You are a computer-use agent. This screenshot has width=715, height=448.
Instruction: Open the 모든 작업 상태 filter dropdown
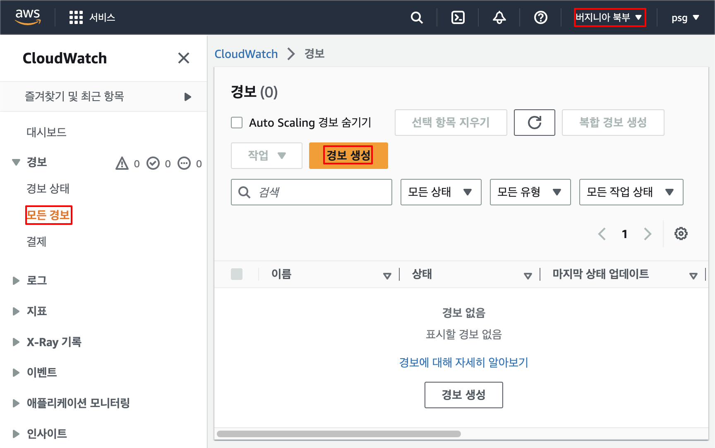pos(631,192)
